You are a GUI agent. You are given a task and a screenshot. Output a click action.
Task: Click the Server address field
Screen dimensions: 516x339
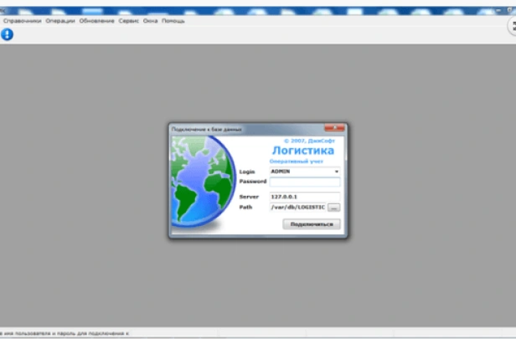click(x=304, y=196)
